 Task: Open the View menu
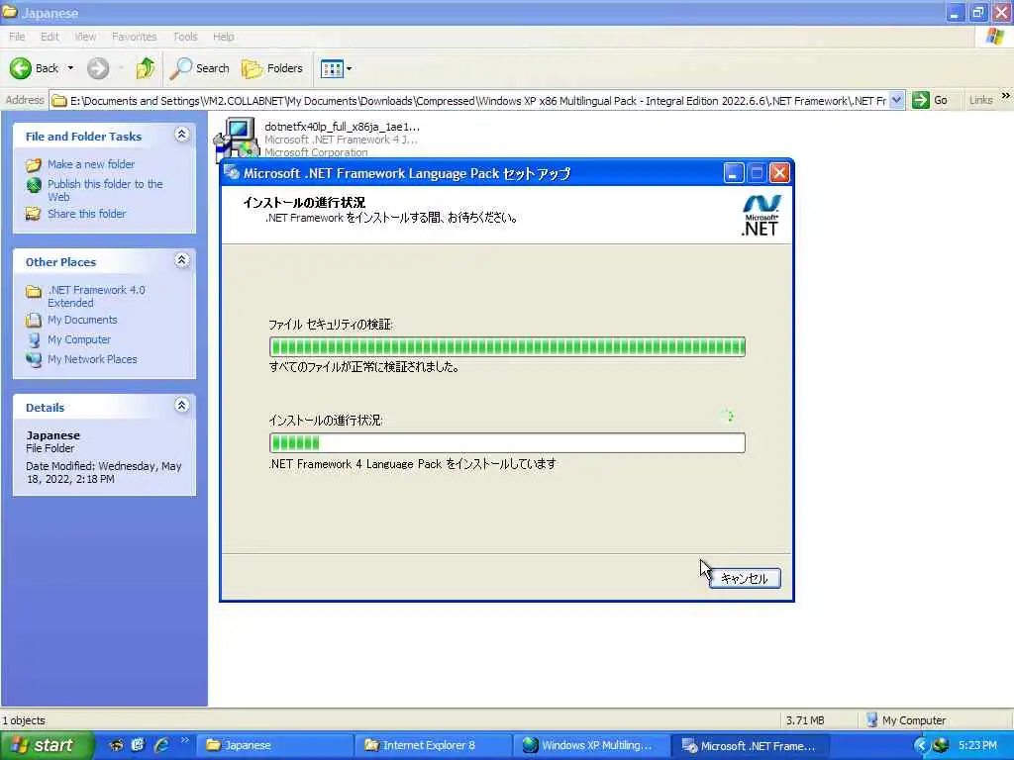(85, 37)
